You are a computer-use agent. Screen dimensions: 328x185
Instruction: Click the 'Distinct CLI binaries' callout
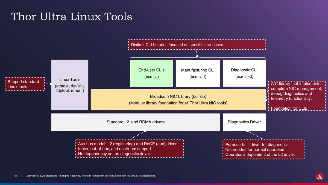tap(197, 45)
